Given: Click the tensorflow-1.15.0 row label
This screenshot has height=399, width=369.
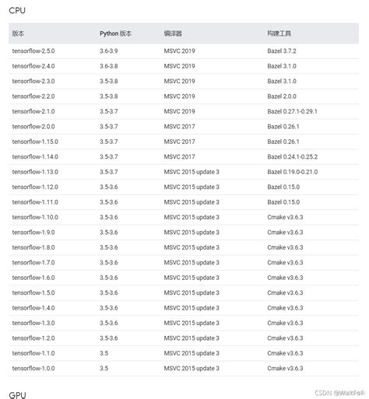Looking at the screenshot, I should point(35,142).
